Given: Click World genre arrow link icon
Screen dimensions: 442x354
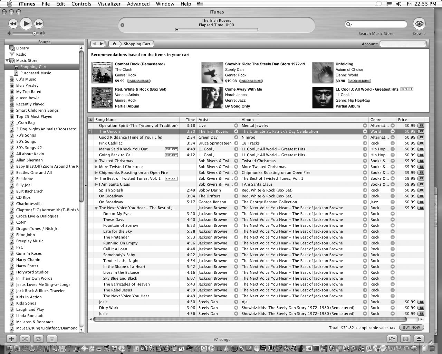Looking at the screenshot, I should [393, 131].
